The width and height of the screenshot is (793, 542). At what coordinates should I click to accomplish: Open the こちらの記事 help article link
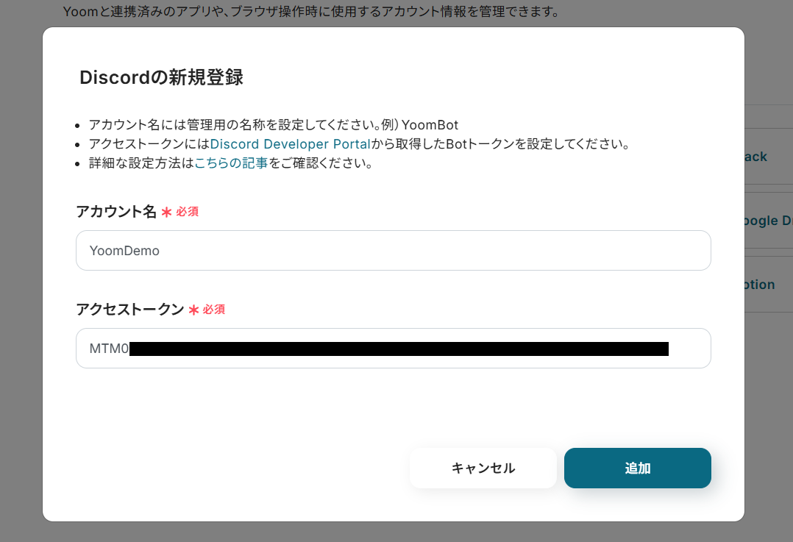coord(231,163)
